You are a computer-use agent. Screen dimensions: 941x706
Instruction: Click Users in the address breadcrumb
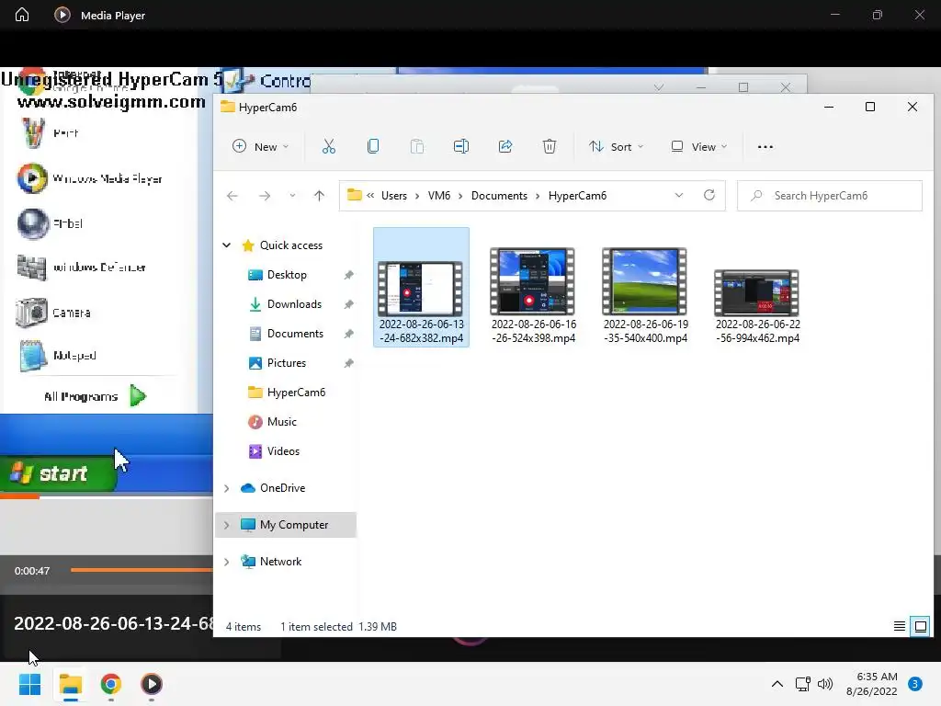(393, 196)
